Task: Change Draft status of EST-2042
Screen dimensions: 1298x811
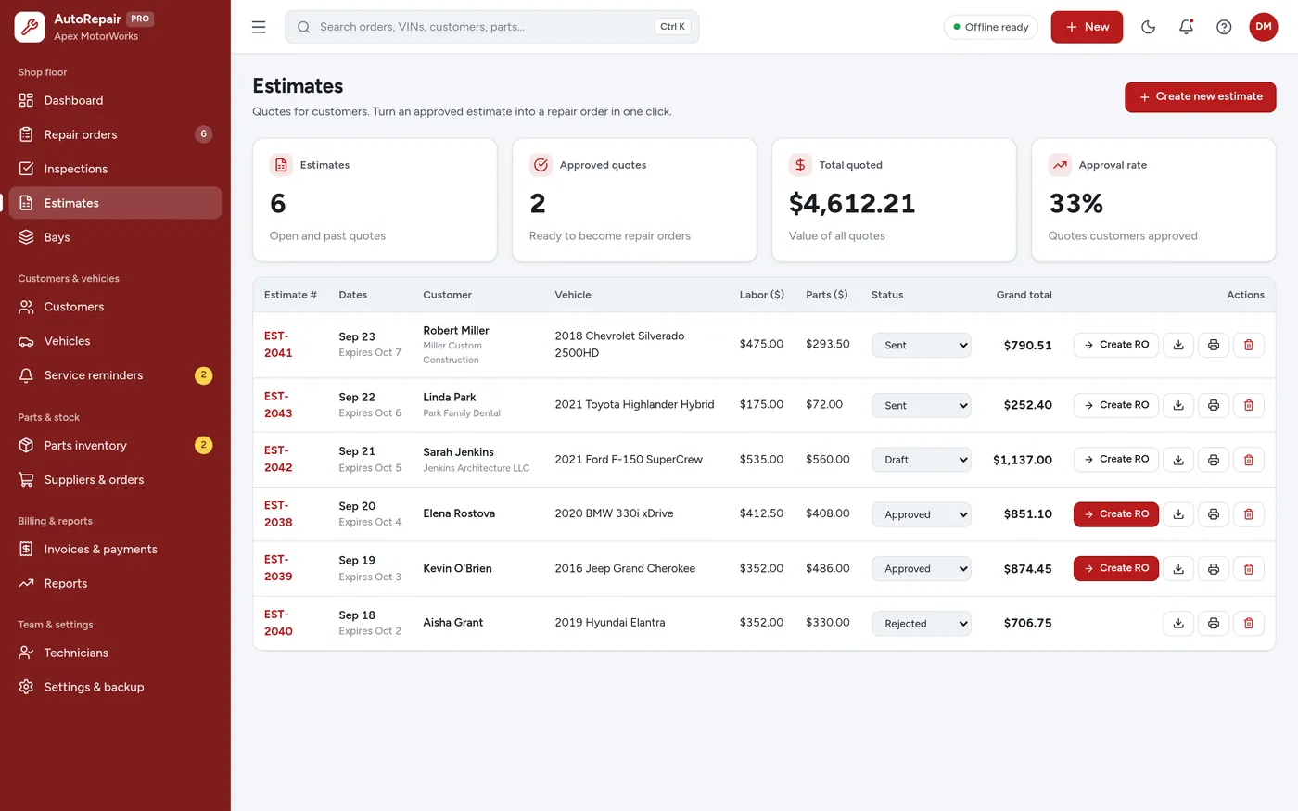Action: tap(922, 460)
